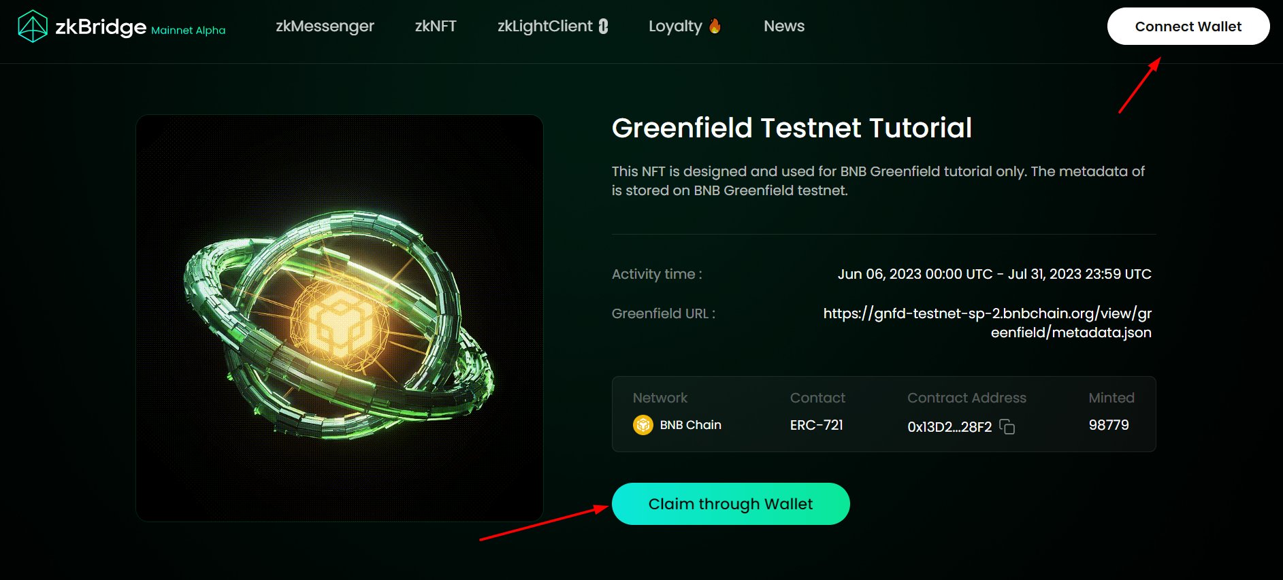Click the Greenfield URL label
1283x580 pixels.
point(664,313)
